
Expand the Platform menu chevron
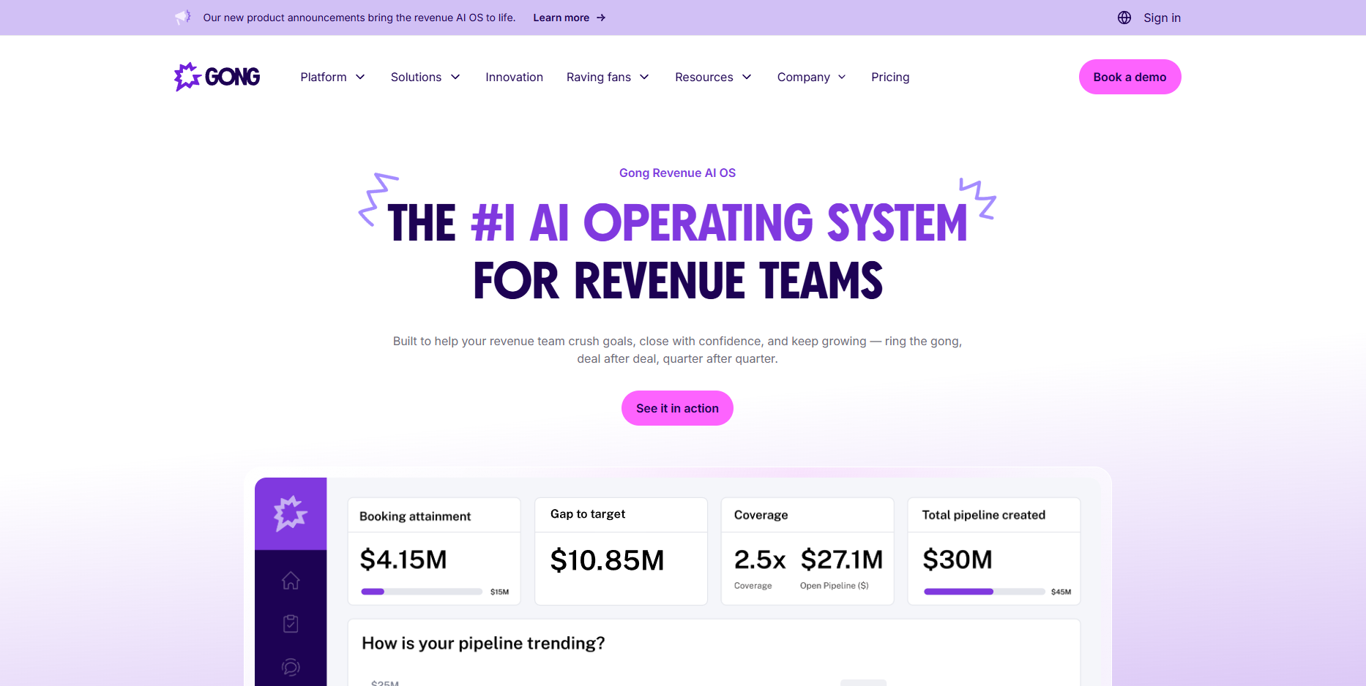pos(360,77)
